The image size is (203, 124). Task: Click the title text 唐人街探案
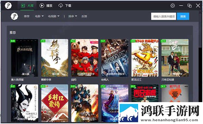17,80
